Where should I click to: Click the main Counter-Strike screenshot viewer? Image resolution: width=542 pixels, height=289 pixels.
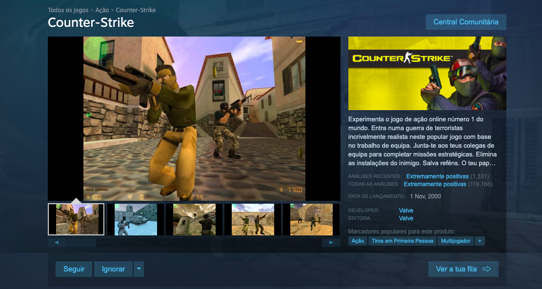pyautogui.click(x=194, y=118)
